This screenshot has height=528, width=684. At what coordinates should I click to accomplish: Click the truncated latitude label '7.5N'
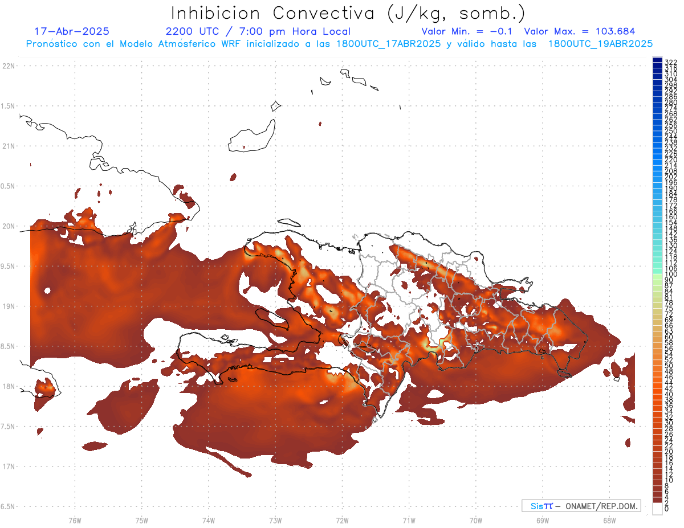[8, 426]
